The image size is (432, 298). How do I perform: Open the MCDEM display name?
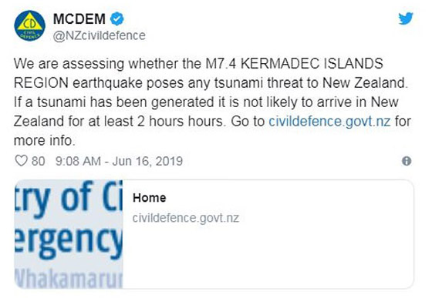pyautogui.click(x=79, y=19)
